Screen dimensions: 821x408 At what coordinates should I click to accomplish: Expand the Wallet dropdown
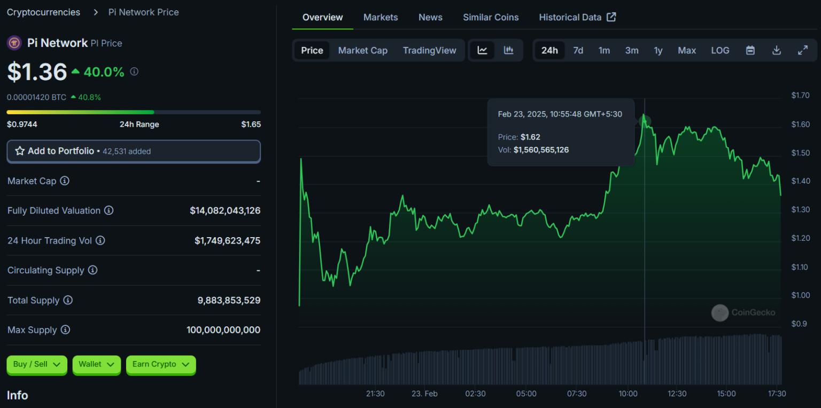coord(96,364)
